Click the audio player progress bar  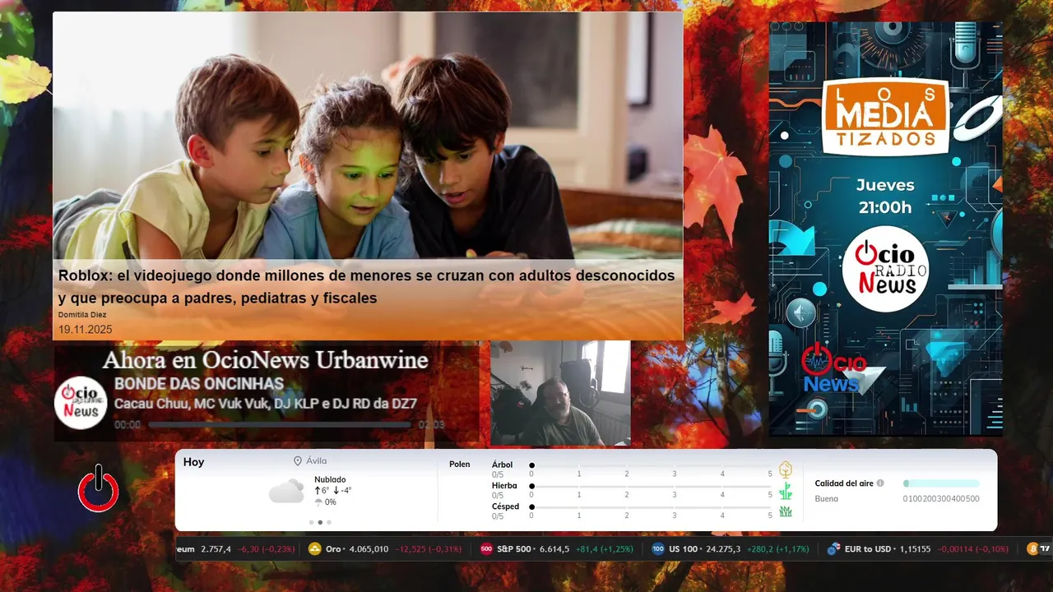(280, 425)
